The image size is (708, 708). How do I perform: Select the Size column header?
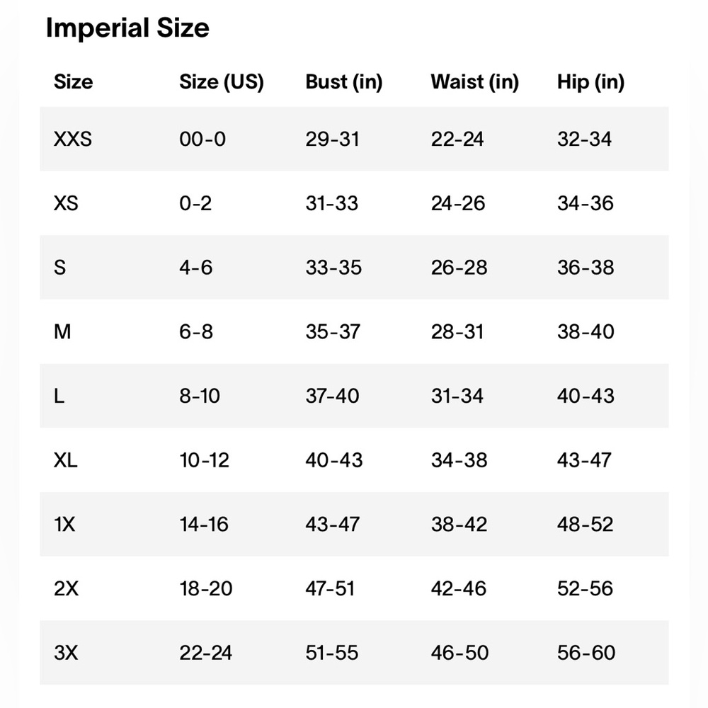pyautogui.click(x=73, y=82)
